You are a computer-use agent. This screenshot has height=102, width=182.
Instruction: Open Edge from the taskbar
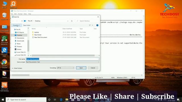[x=61, y=99]
